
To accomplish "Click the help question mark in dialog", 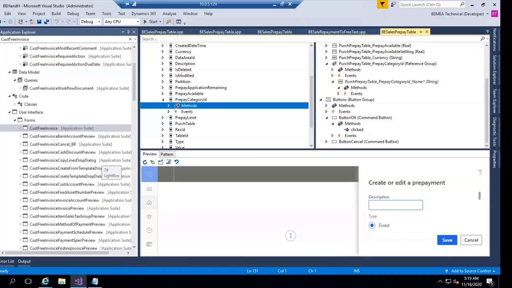I will point(480,172).
